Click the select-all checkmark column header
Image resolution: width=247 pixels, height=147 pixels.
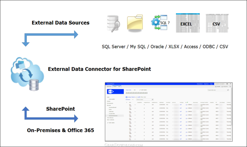click(127, 102)
